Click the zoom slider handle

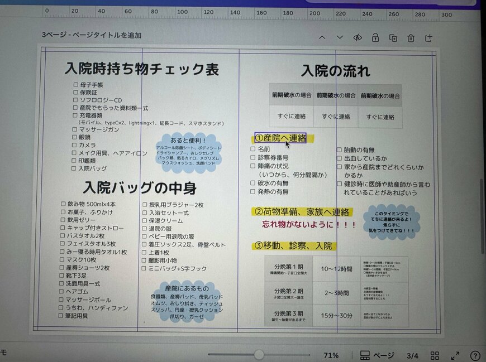[x=259, y=355]
